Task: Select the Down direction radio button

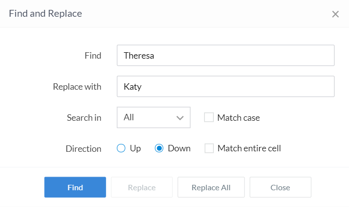Action: coord(159,148)
